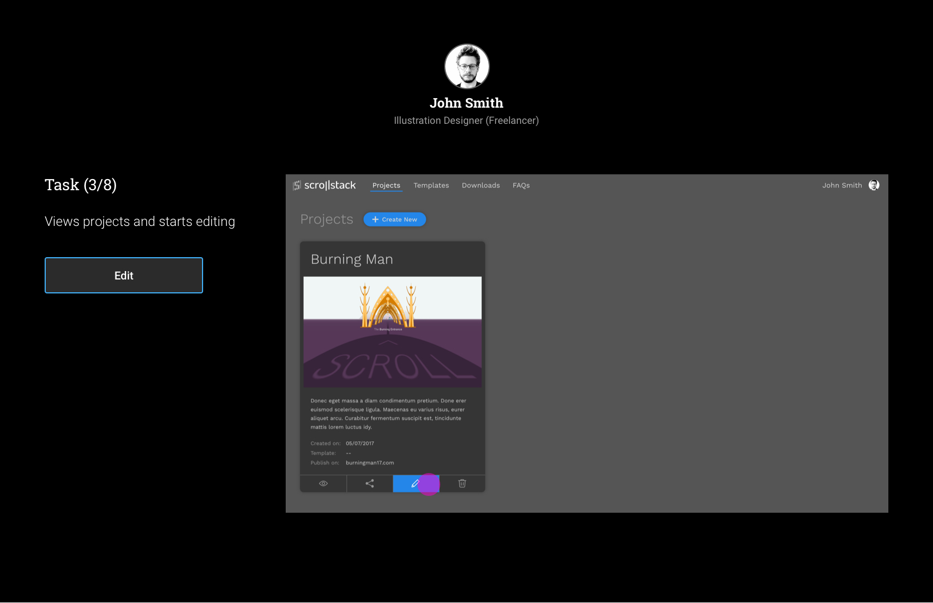Viewport: 933px width, 603px height.
Task: Click the John Smith name below the photo
Action: pyautogui.click(x=466, y=103)
